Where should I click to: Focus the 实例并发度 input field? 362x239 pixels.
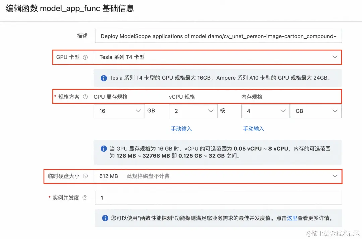[218, 198]
